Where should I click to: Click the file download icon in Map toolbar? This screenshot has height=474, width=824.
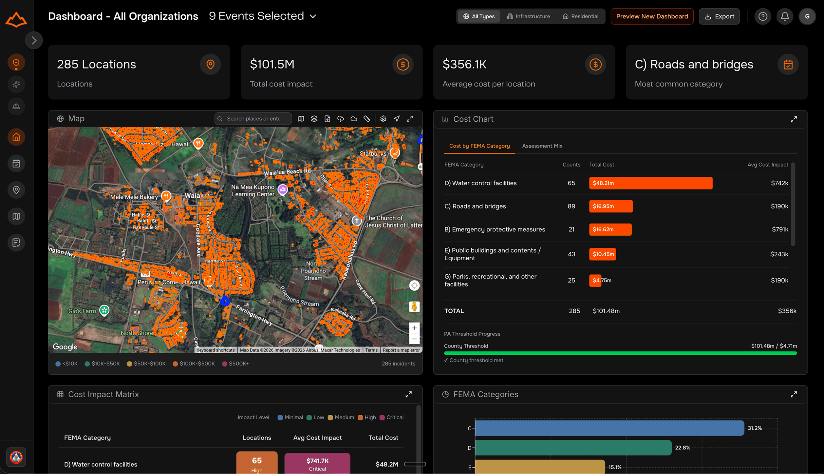click(x=327, y=119)
